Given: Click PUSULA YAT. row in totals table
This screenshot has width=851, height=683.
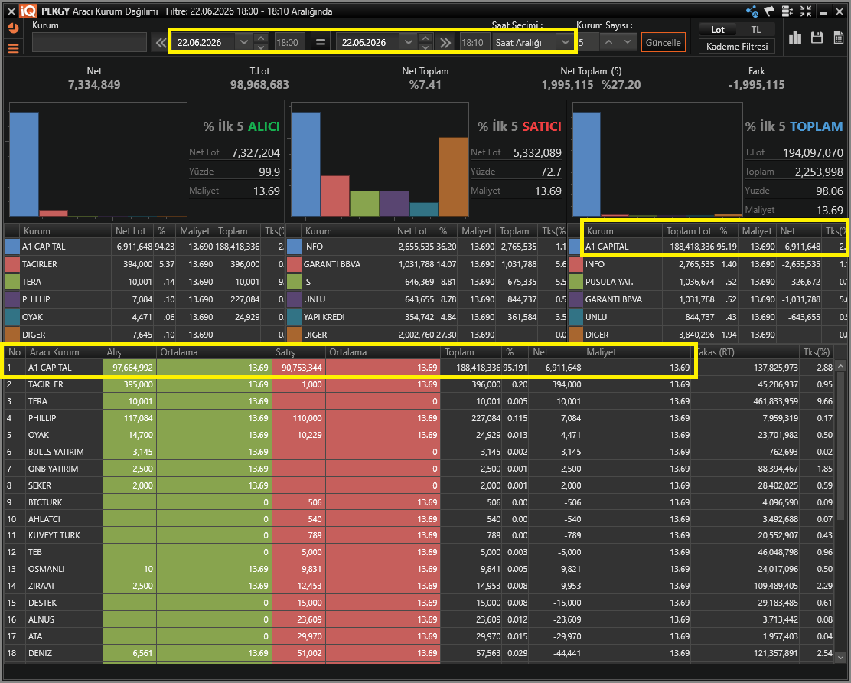Looking at the screenshot, I should click(708, 282).
